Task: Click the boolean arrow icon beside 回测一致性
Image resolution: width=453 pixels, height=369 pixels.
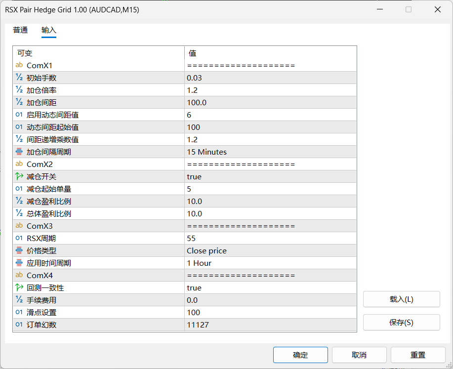Action: (19, 287)
